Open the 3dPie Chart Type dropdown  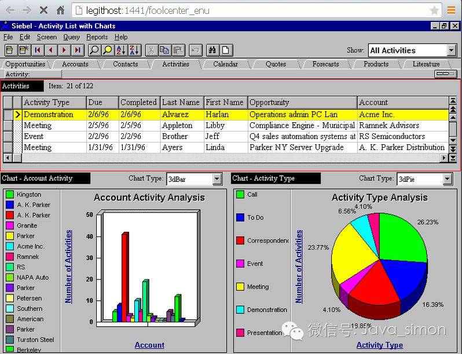[x=448, y=179]
